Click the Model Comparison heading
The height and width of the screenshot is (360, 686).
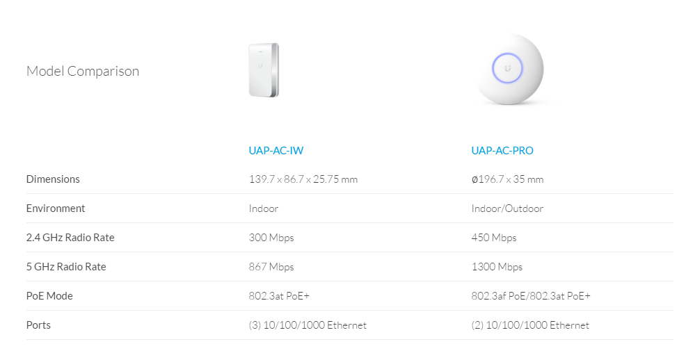coord(83,71)
